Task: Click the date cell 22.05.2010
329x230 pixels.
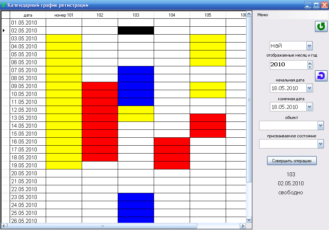Action: coord(28,189)
